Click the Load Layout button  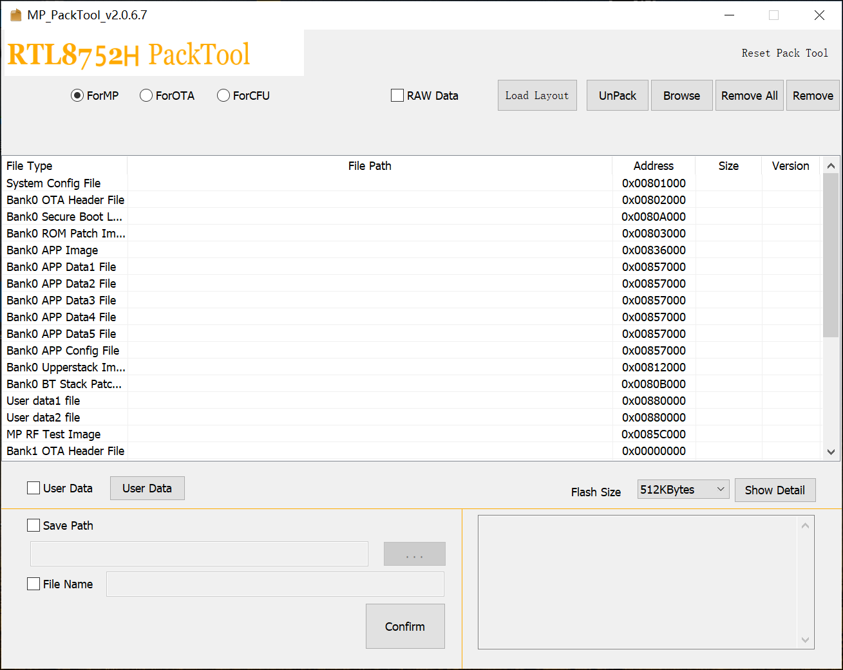tap(537, 95)
